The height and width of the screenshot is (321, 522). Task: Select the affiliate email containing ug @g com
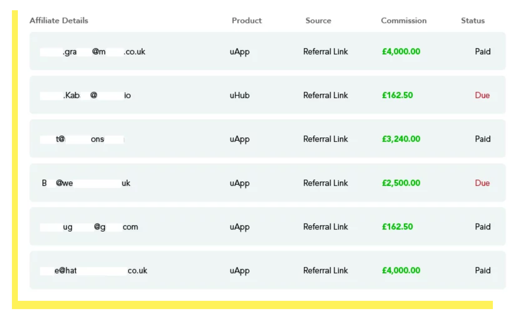[89, 227]
